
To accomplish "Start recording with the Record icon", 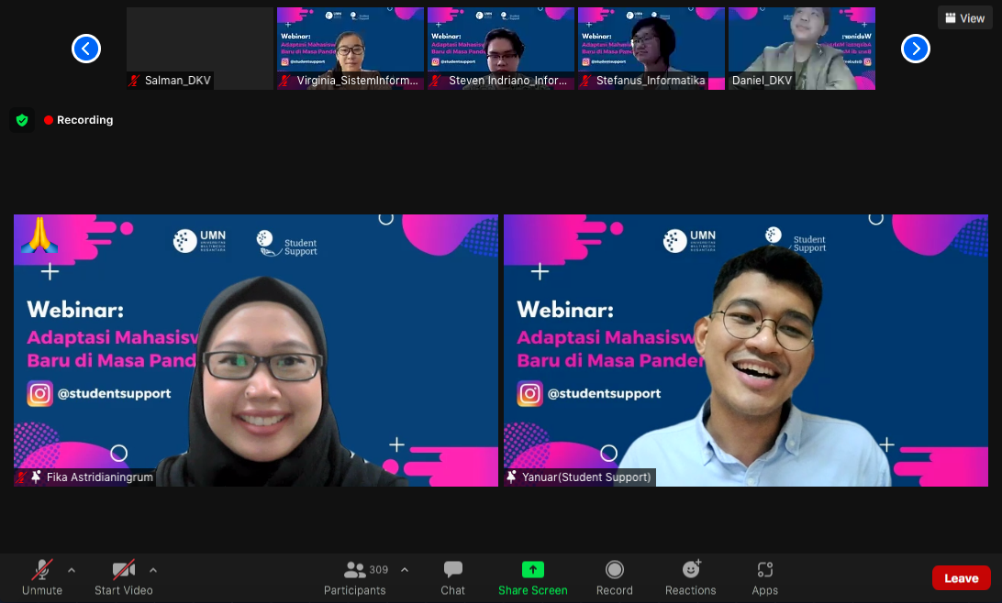I will (615, 578).
